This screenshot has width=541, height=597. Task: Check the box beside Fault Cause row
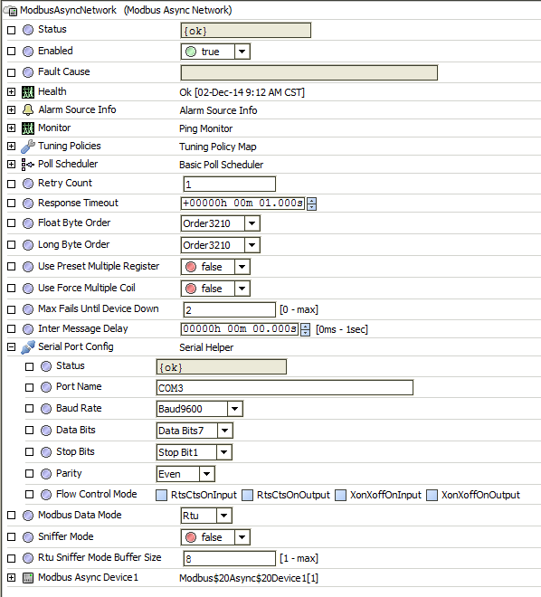point(12,72)
